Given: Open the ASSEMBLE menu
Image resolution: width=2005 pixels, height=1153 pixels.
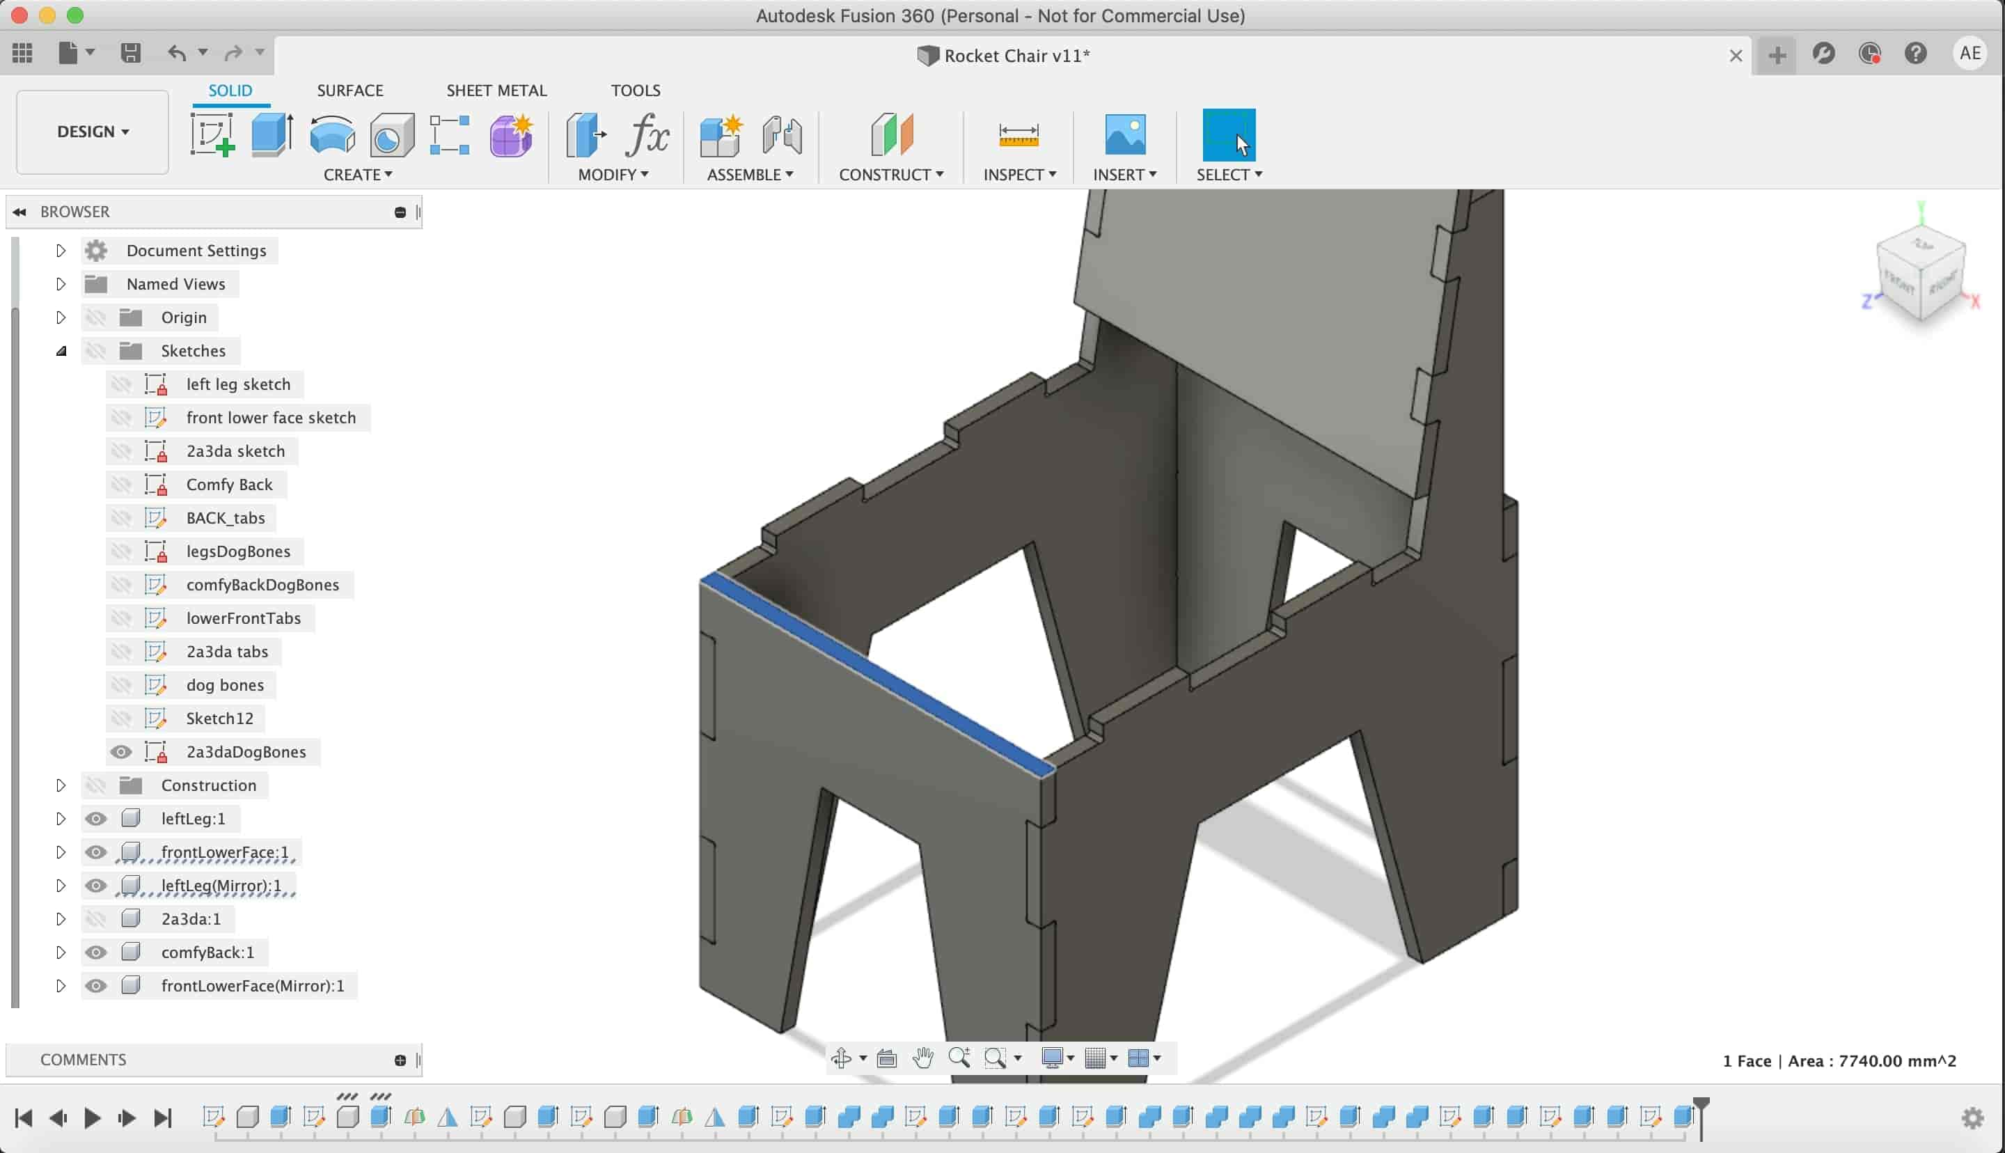Looking at the screenshot, I should click(750, 174).
